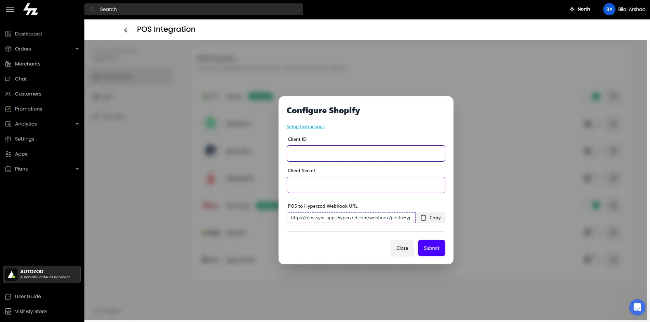Submit the Shopify configuration
Viewport: 650px width, 322px height.
click(432, 248)
